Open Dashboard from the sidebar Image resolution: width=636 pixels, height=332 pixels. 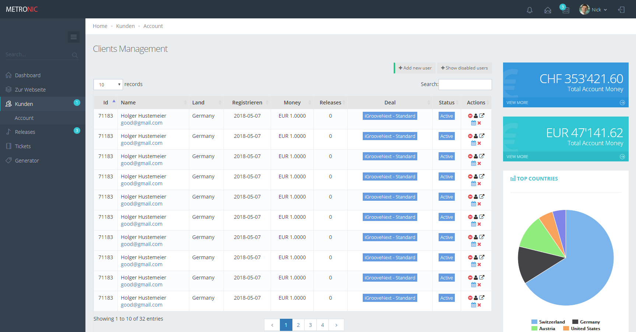[x=28, y=75]
